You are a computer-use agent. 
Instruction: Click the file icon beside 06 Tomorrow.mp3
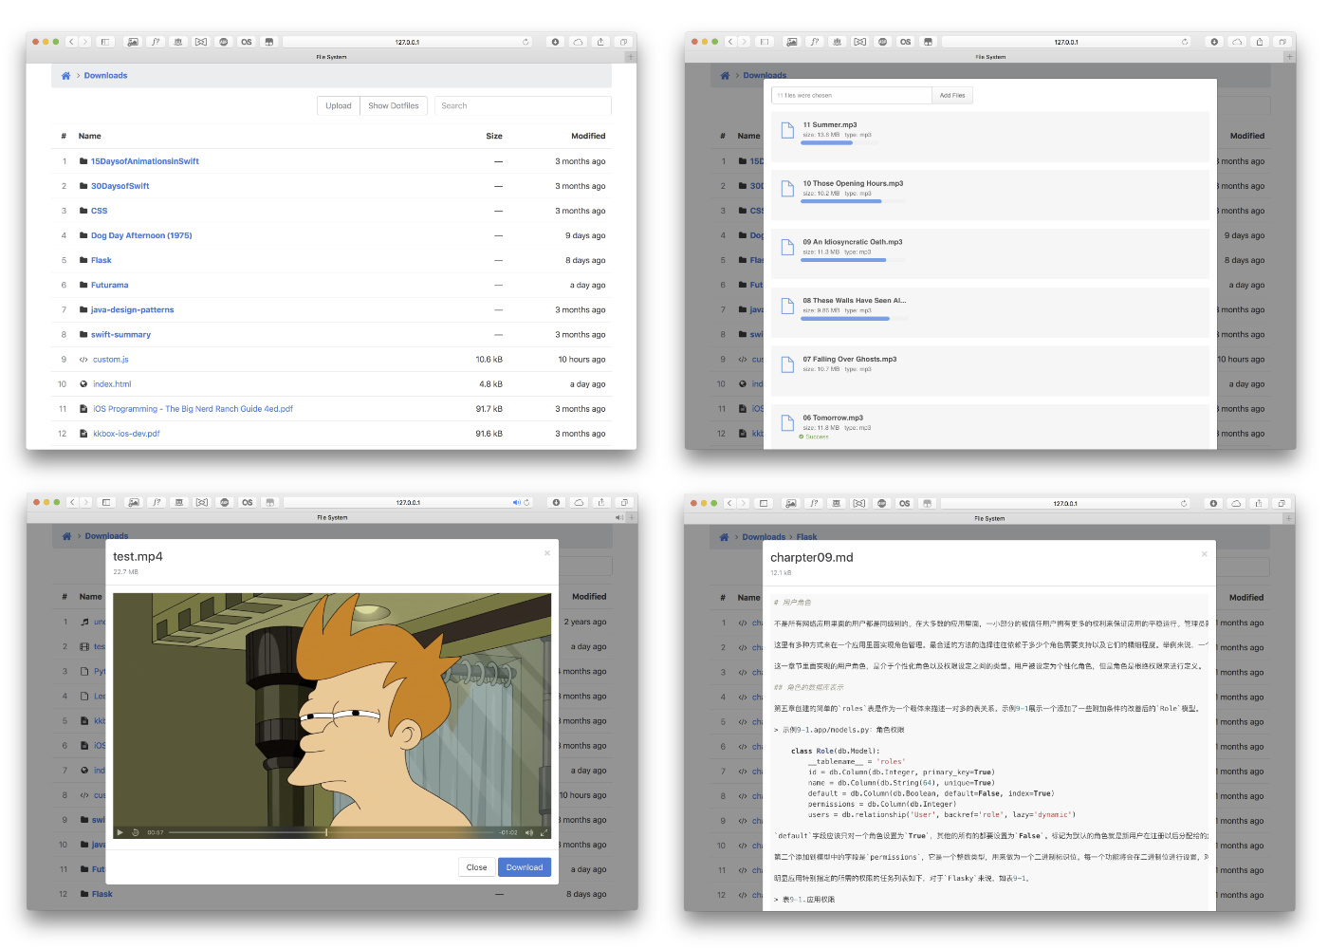click(x=787, y=422)
